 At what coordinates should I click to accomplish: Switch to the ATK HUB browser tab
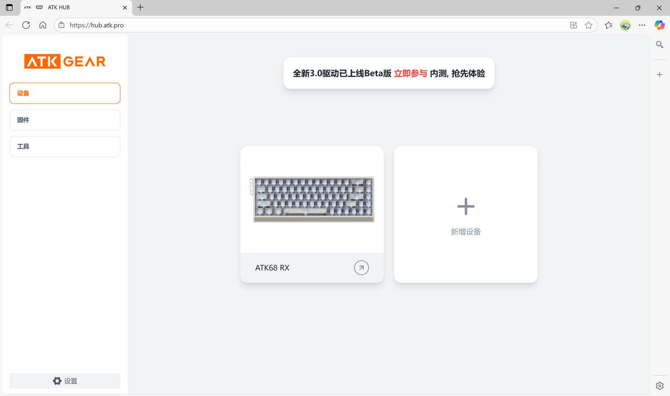[76, 8]
